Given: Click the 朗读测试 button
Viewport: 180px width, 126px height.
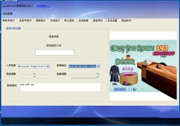Looking at the screenshot, I should (x=12, y=86).
